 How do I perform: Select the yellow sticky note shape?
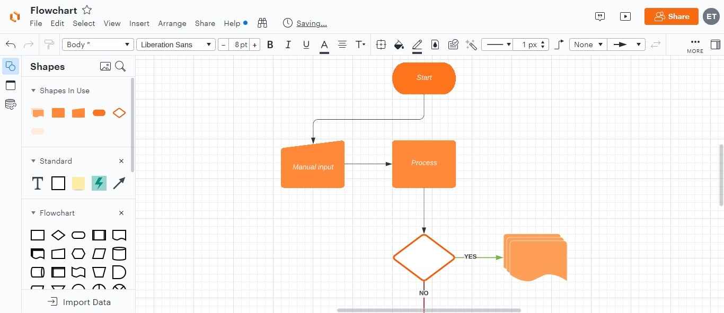click(78, 183)
